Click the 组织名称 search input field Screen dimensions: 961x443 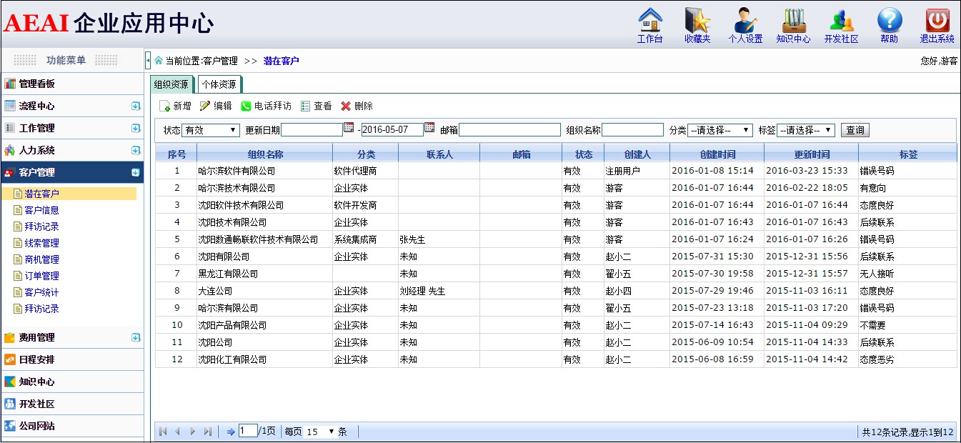click(x=632, y=130)
